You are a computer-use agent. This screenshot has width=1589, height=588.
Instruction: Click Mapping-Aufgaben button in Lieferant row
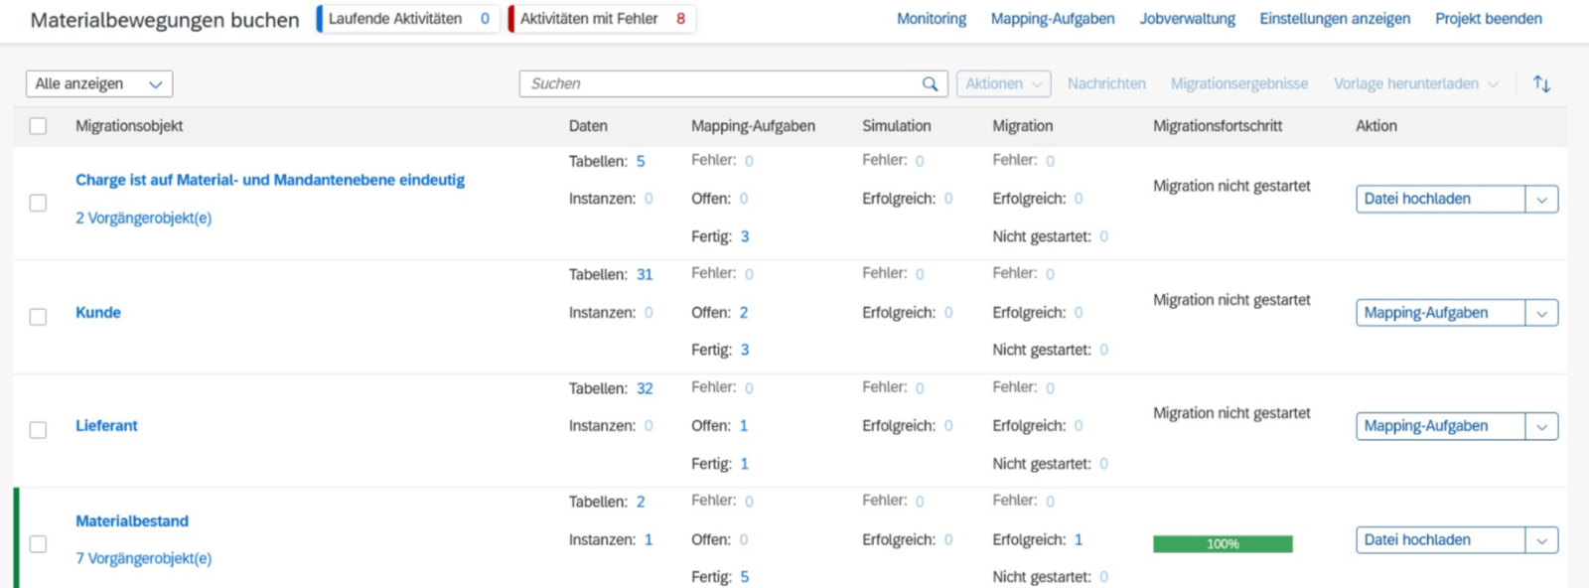(1440, 427)
